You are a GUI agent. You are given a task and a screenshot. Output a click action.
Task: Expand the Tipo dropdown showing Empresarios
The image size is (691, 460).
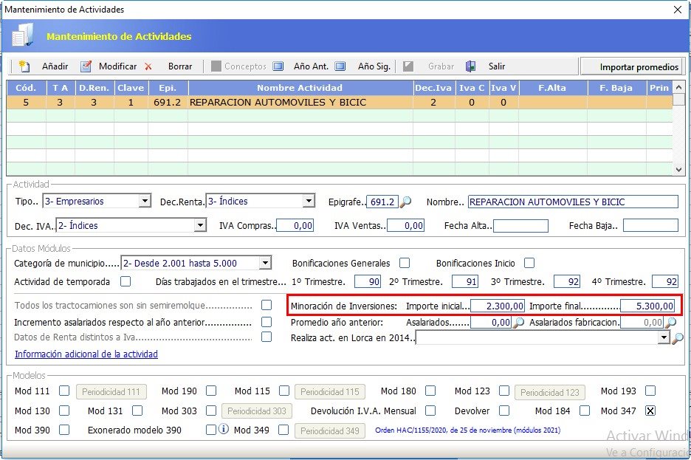144,202
